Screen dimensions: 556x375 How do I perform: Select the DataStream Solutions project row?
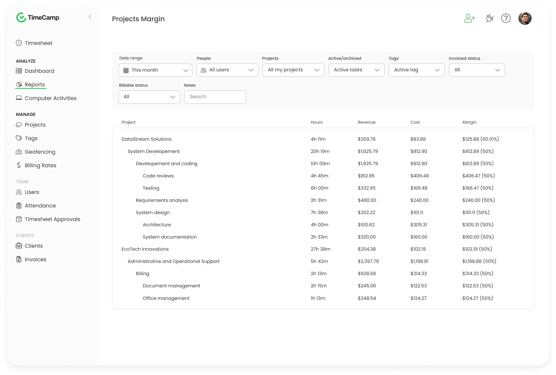click(323, 139)
